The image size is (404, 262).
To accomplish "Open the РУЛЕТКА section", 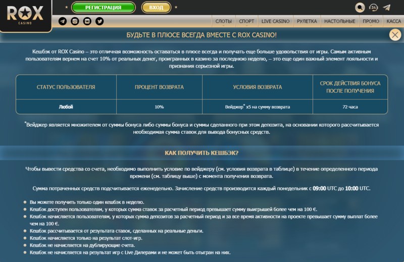I will (307, 21).
